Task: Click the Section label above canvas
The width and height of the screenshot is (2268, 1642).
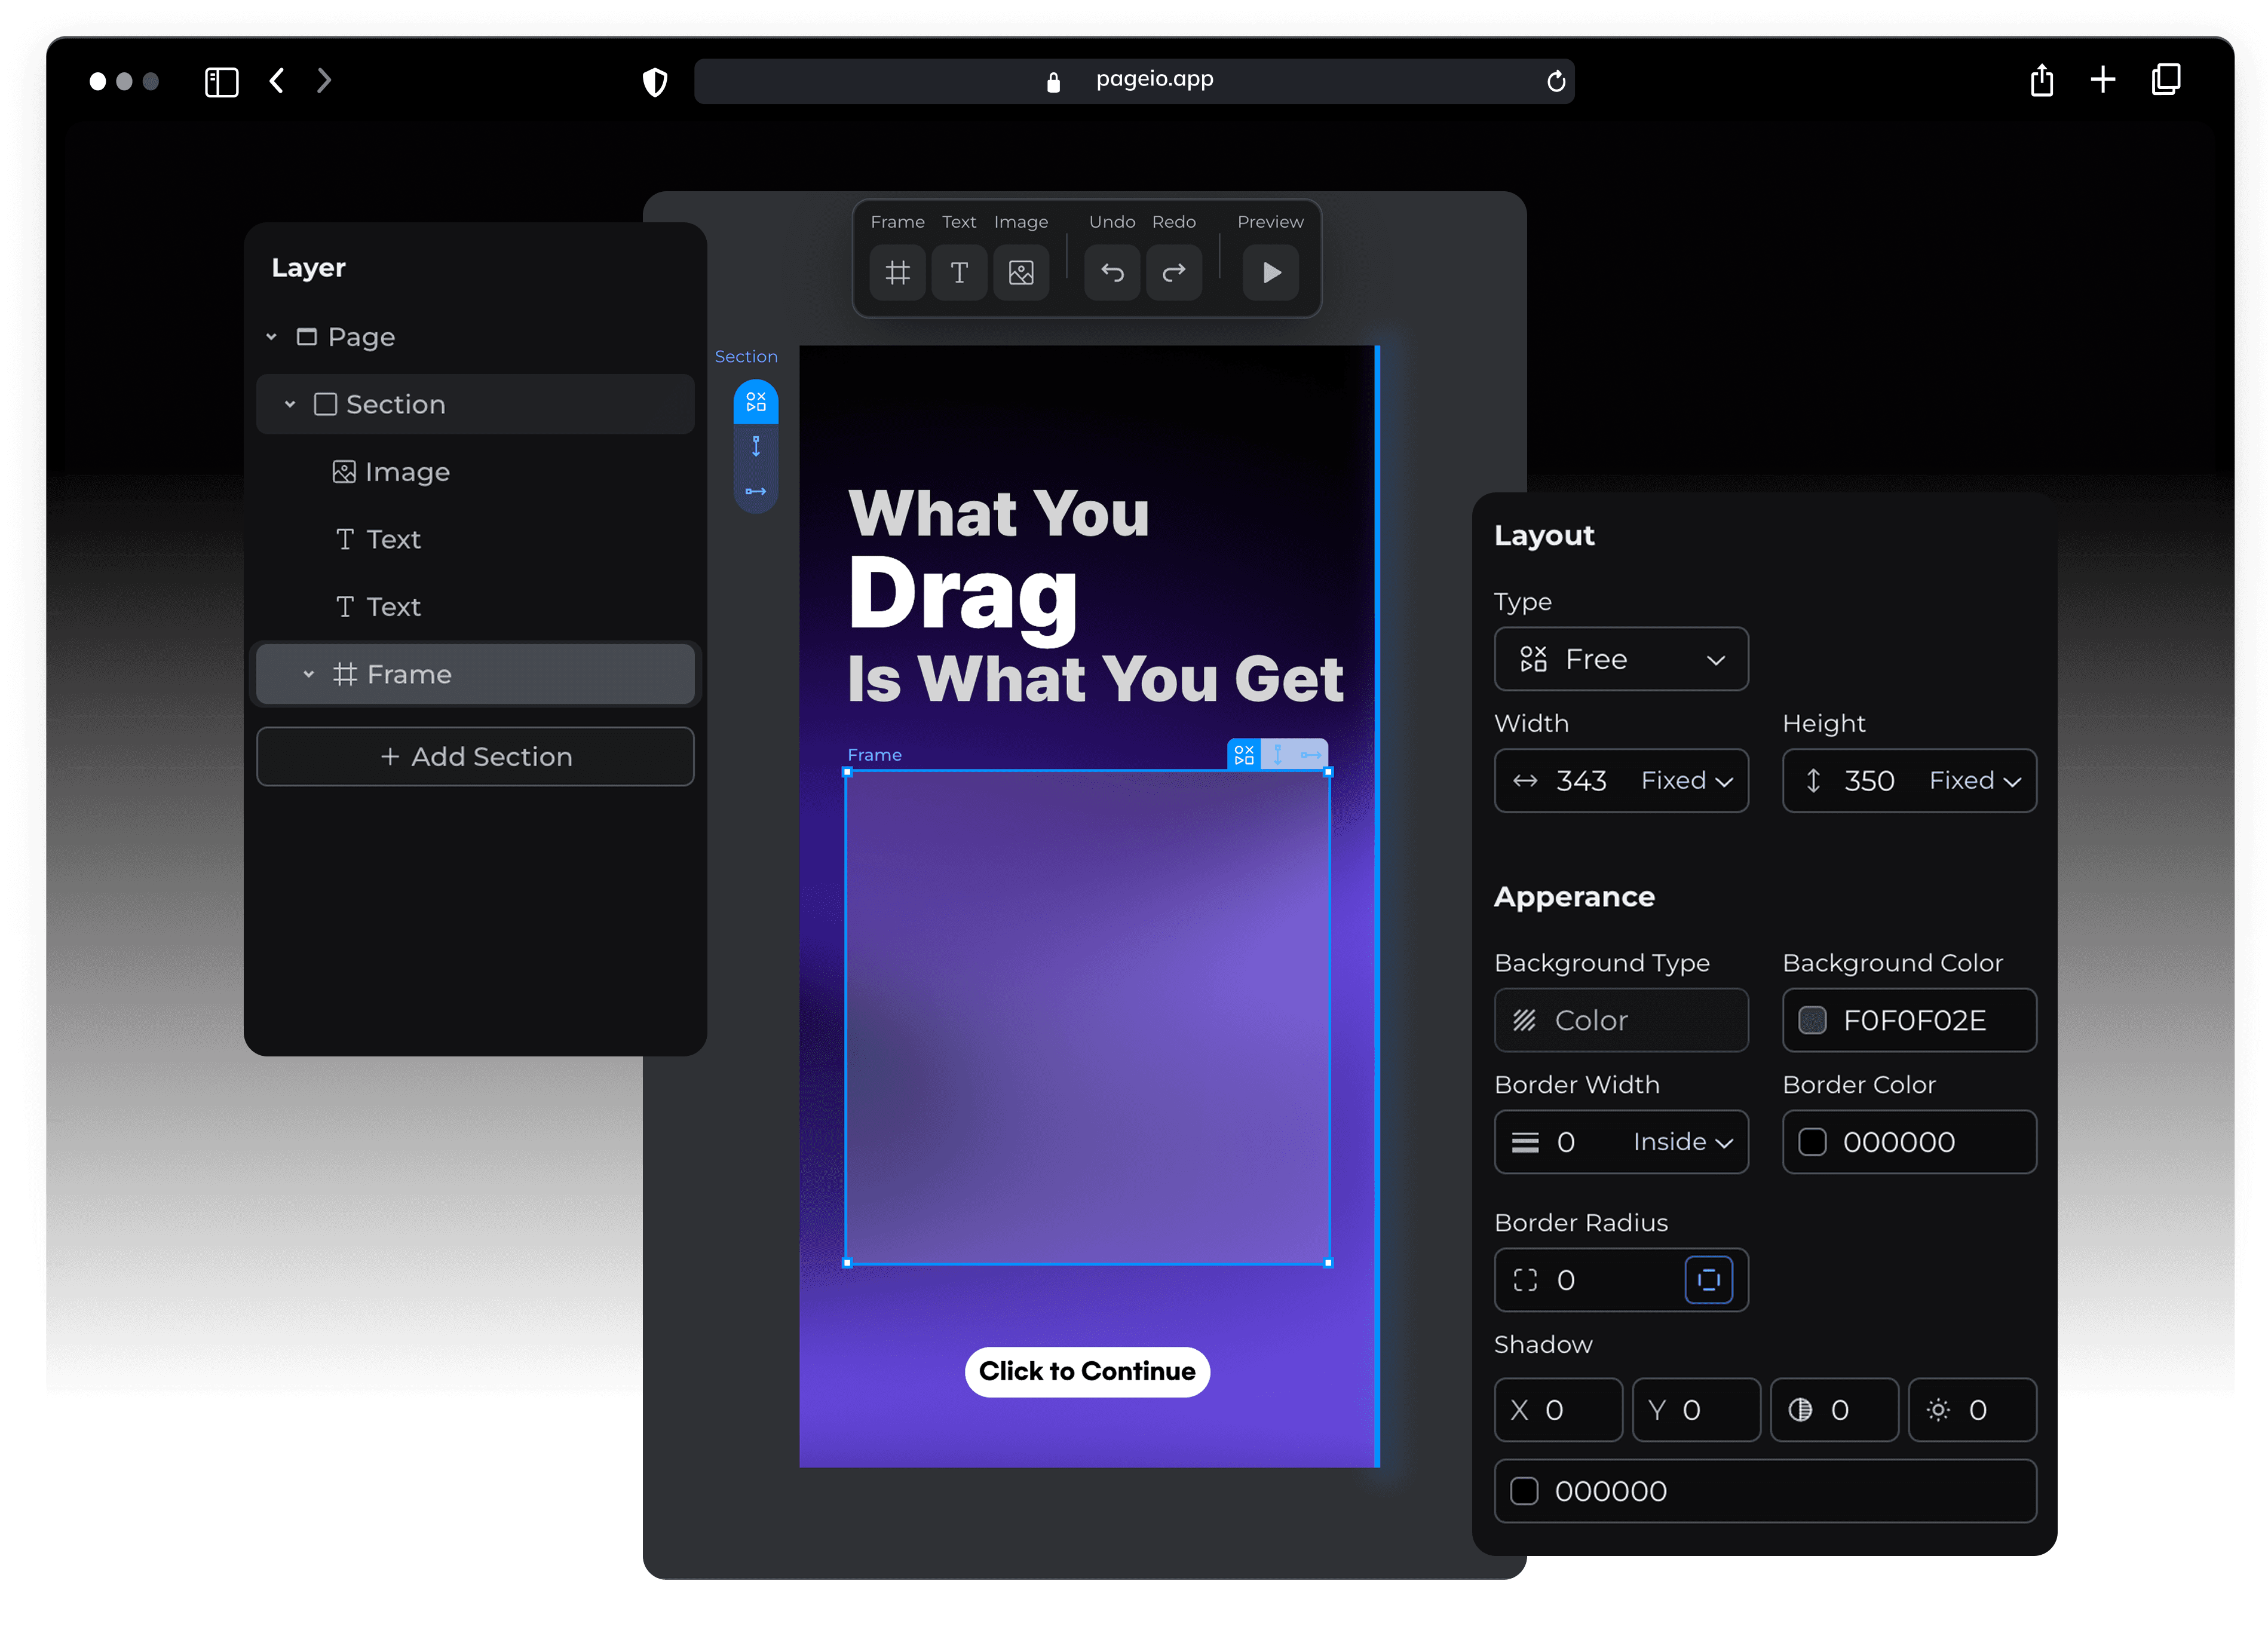Action: point(745,356)
